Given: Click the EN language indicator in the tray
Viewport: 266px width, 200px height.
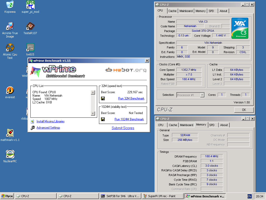Looking at the screenshot, I should [249, 196].
